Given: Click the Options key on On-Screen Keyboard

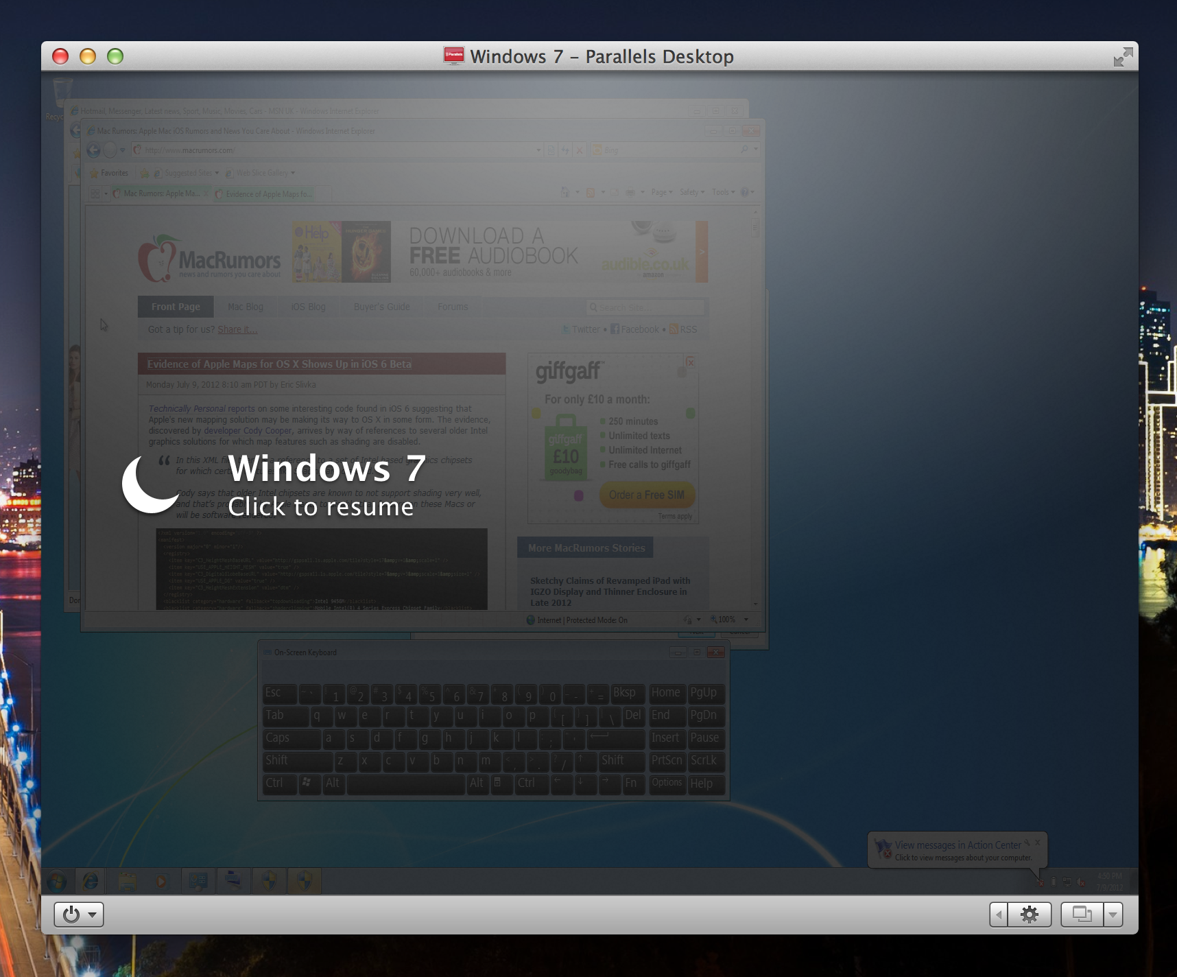Looking at the screenshot, I should pos(667,784).
